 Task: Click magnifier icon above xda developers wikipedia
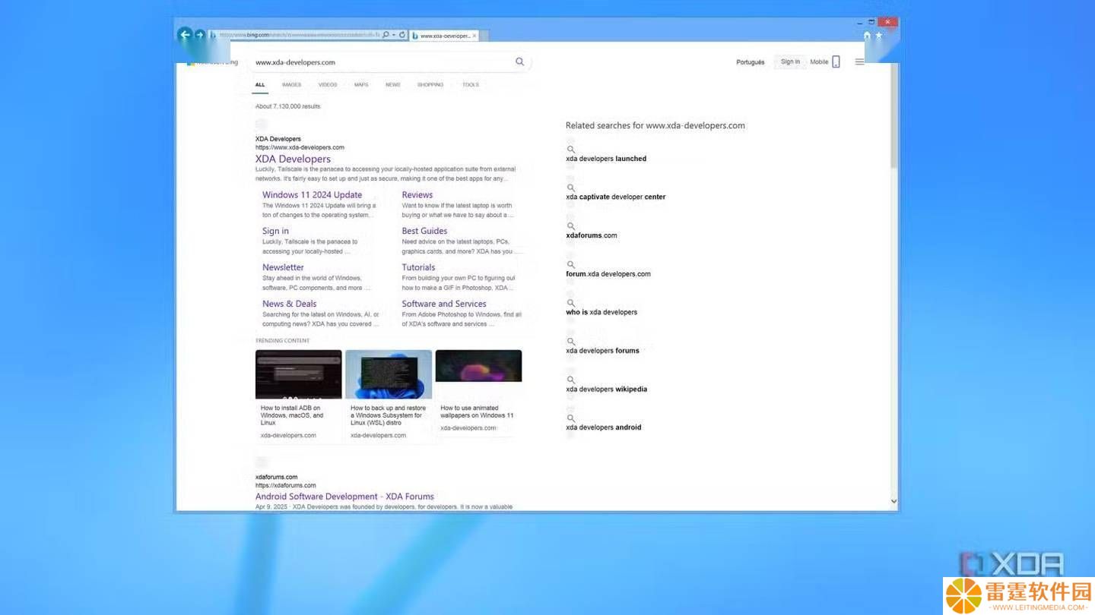point(571,380)
